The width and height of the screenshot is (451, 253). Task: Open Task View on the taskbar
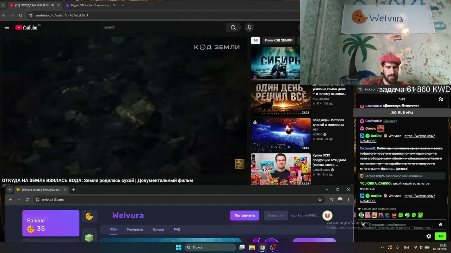[242, 247]
